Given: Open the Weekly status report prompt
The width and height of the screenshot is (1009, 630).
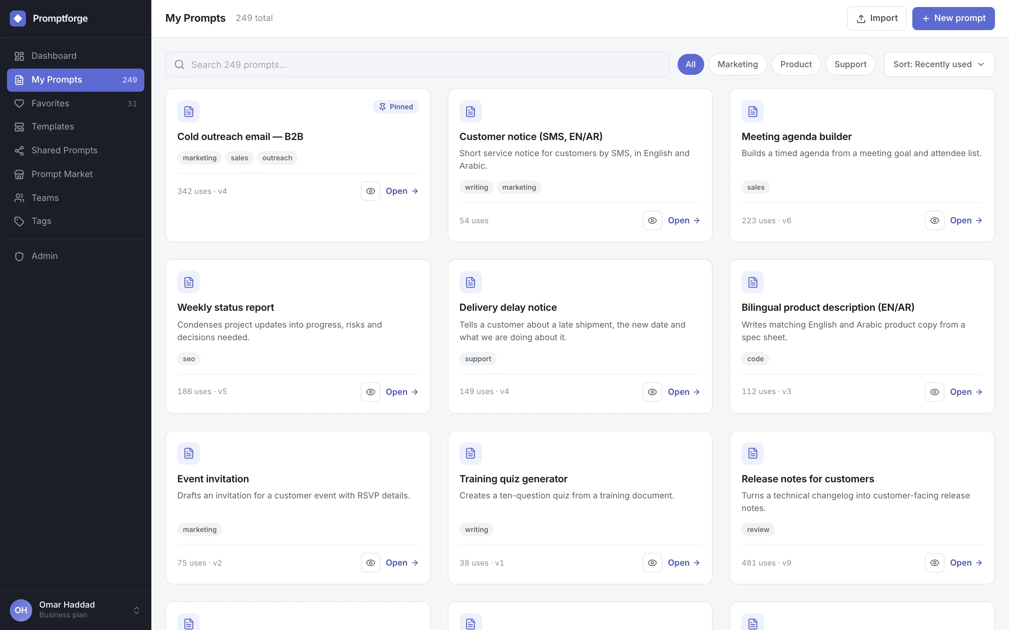Looking at the screenshot, I should 402,392.
